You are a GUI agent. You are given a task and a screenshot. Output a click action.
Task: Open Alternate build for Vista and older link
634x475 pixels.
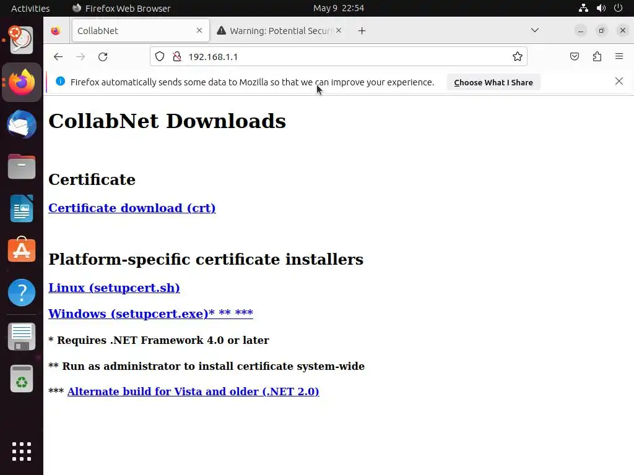(x=193, y=392)
